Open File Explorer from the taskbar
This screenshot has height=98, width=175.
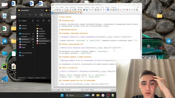[x=98, y=95]
